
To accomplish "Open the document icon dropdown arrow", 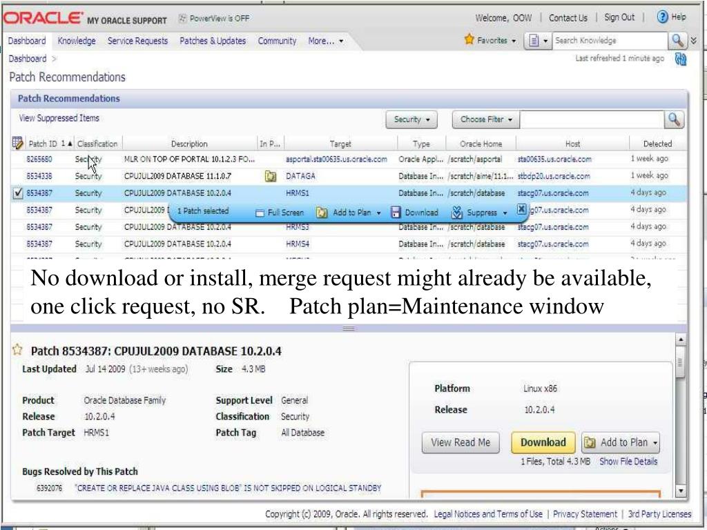I will [545, 41].
